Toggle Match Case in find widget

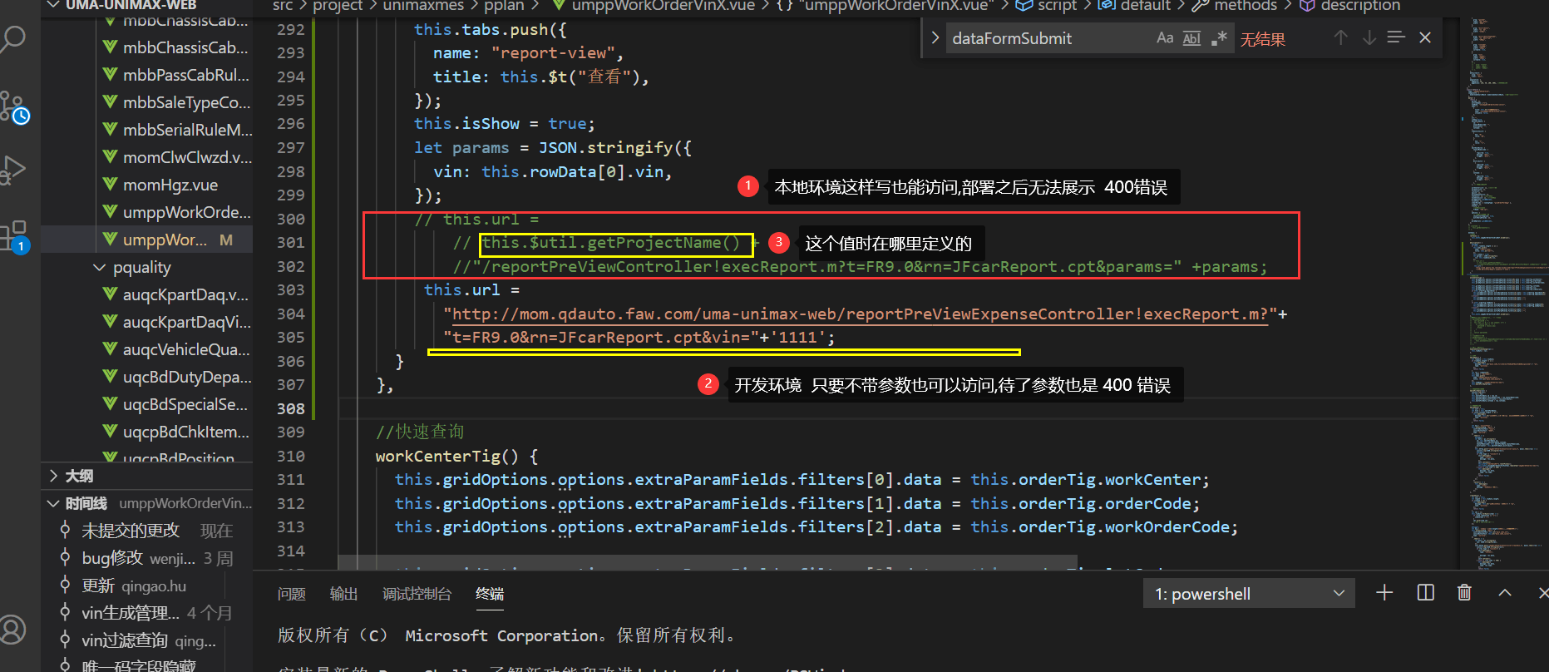point(1164,38)
